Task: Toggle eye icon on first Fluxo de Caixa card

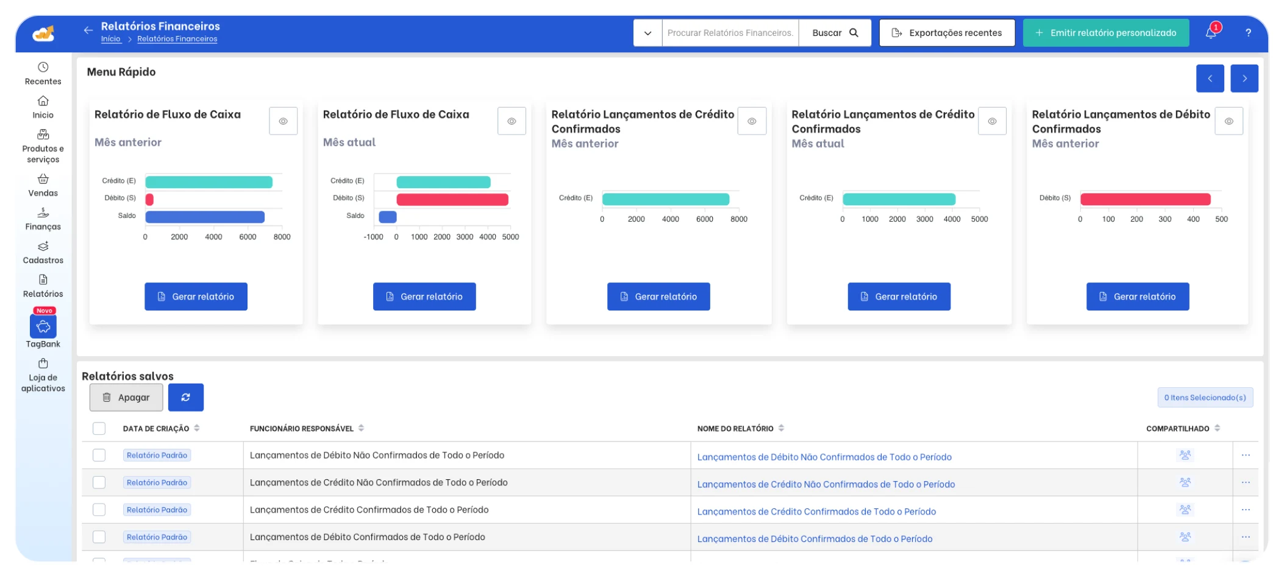Action: (x=284, y=121)
